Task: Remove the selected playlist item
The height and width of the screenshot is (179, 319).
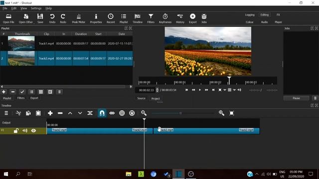Action: [13, 92]
